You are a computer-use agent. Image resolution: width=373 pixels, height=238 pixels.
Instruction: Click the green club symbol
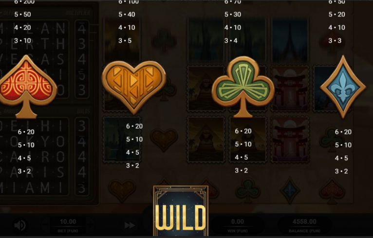pyautogui.click(x=243, y=86)
